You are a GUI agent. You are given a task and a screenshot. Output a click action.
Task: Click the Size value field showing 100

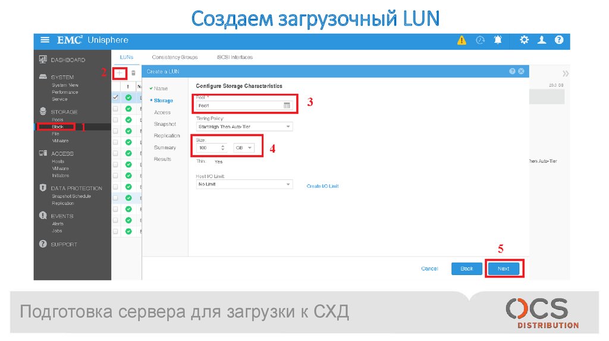tap(208, 148)
